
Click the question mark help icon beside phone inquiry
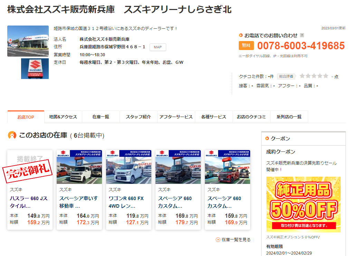[302, 35]
